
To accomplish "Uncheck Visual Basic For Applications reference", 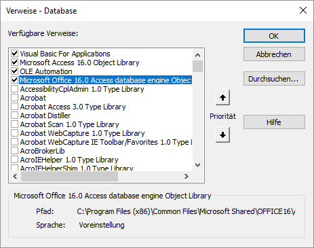I will pyautogui.click(x=15, y=54).
